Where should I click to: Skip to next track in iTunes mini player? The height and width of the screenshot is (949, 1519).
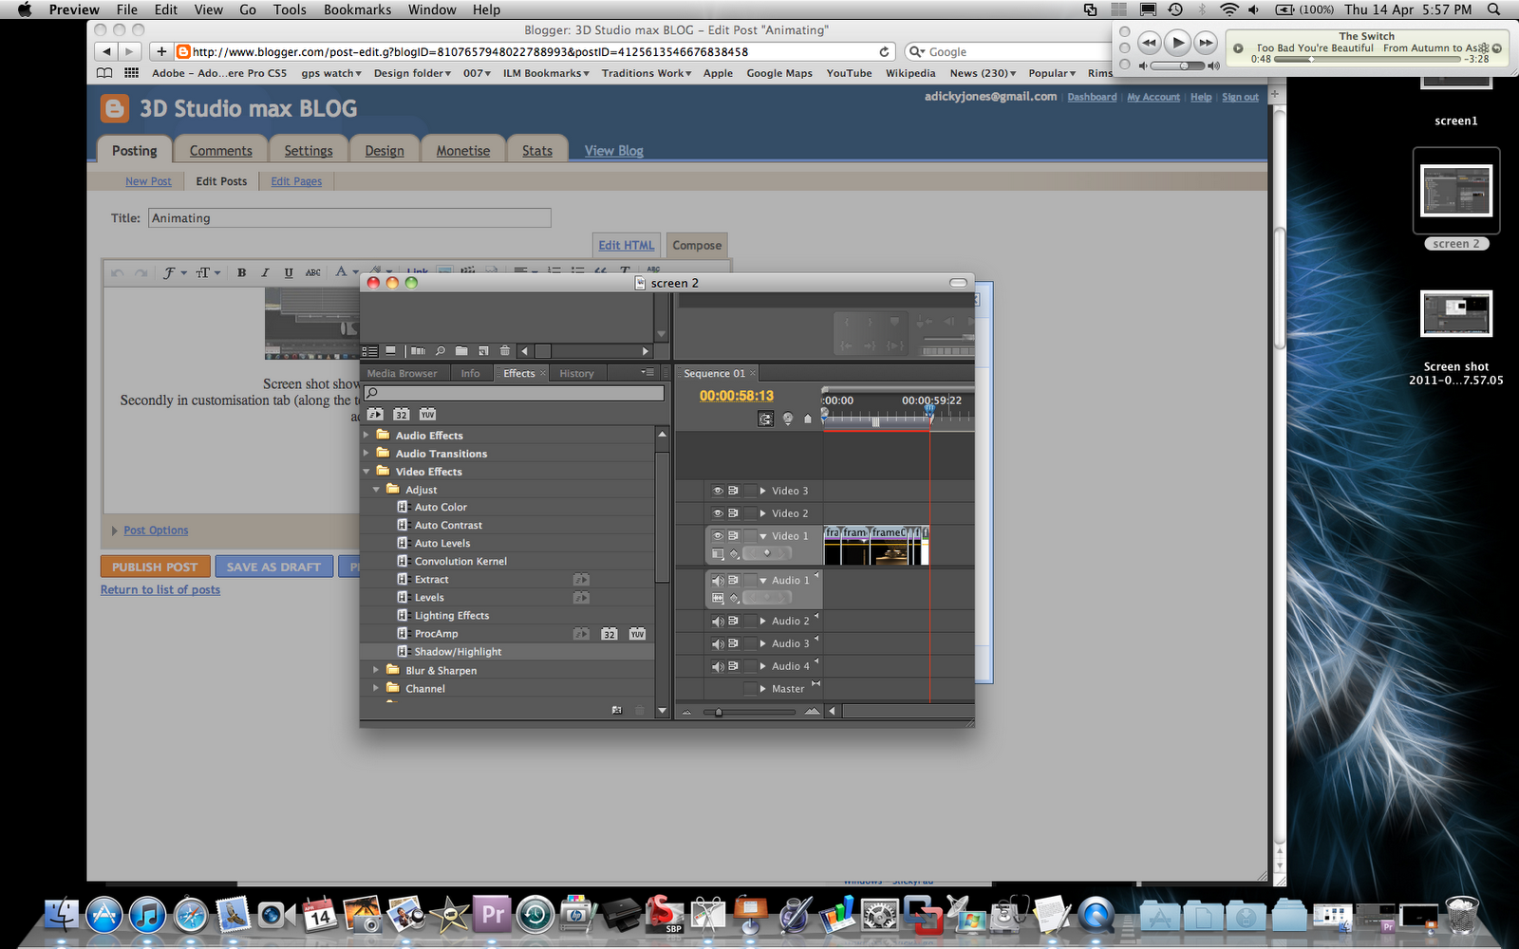1206,43
